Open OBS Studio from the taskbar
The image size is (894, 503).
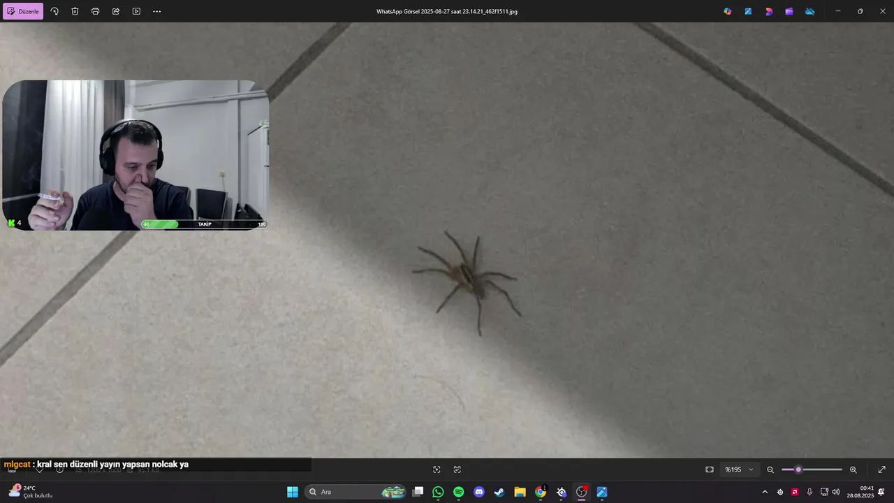pyautogui.click(x=581, y=492)
